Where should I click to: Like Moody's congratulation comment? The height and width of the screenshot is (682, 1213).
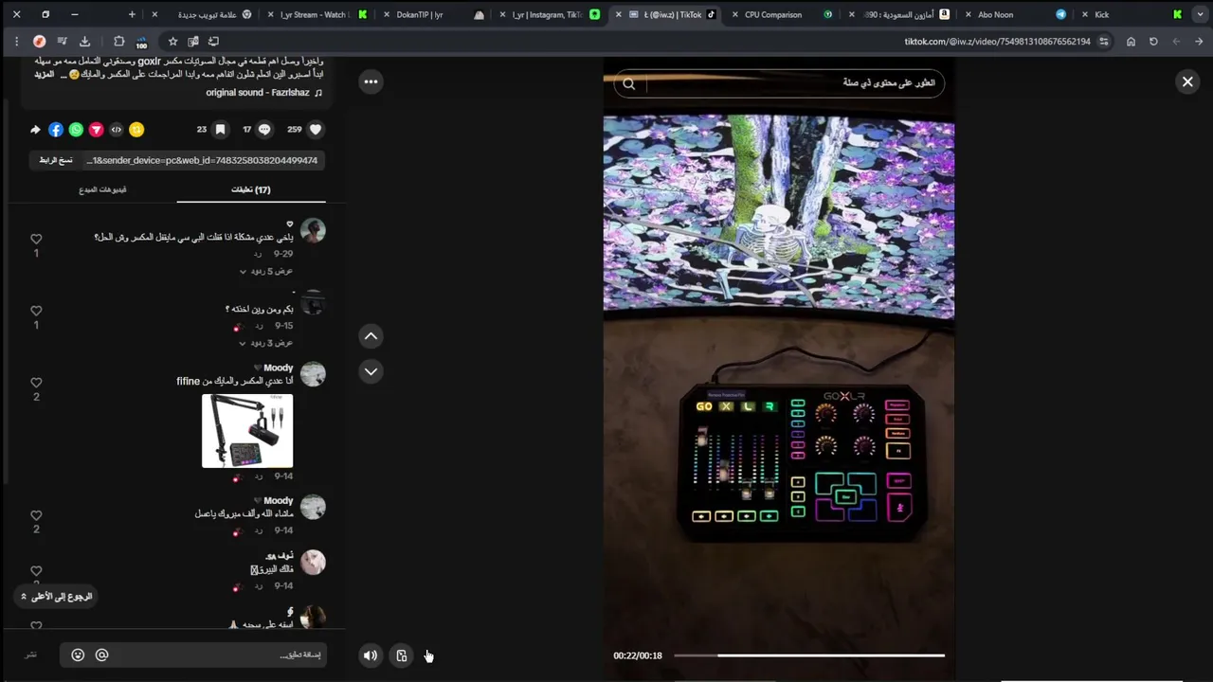(36, 516)
